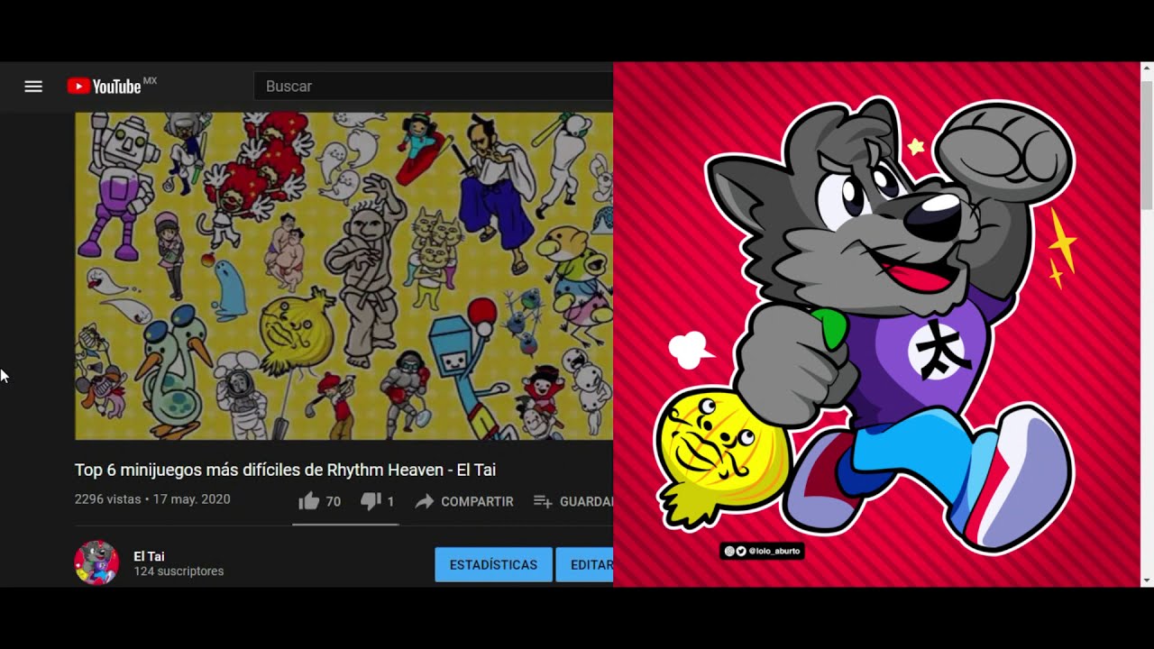Click the Rhythm Heaven video player

point(343,276)
